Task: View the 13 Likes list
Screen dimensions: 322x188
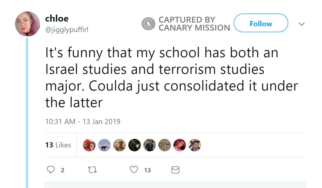Action: tap(58, 145)
